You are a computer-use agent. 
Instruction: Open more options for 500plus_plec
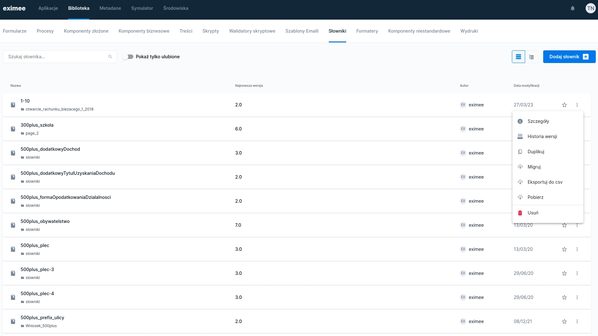(x=577, y=249)
